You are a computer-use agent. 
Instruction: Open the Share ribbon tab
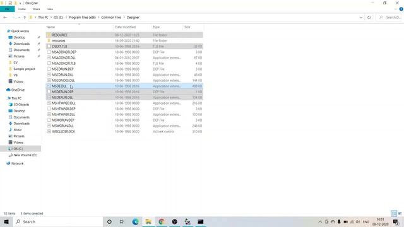click(37, 9)
